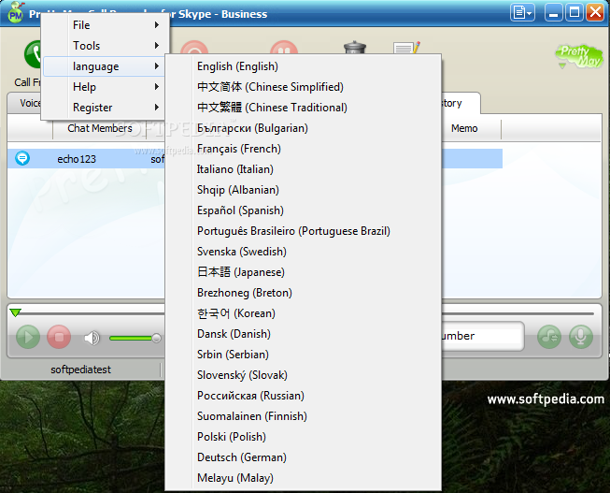Click the chat bubble icon beside echo123
The height and width of the screenshot is (493, 610).
(22, 158)
